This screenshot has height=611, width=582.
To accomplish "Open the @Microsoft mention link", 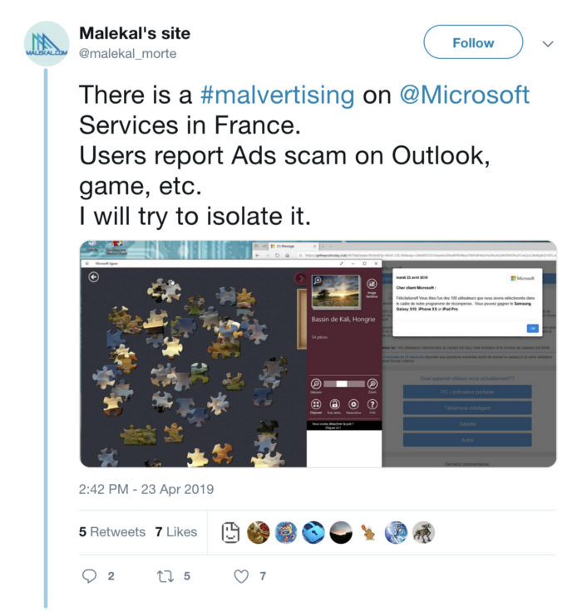I will click(465, 95).
